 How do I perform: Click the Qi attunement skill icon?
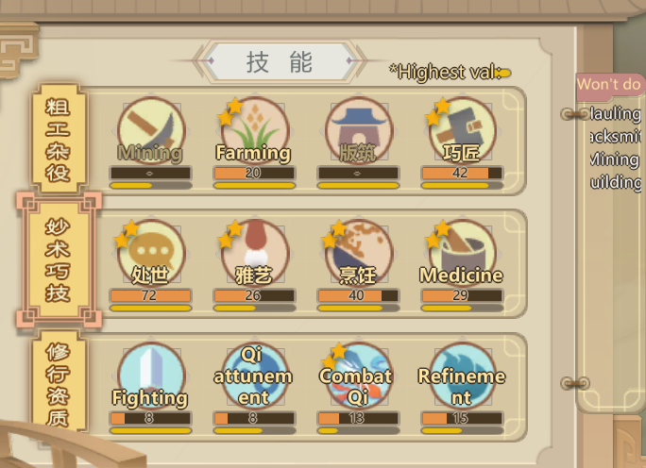pos(255,376)
